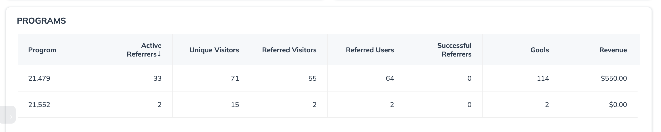
Task: Select the 64 referred users cell
Action: coord(390,78)
